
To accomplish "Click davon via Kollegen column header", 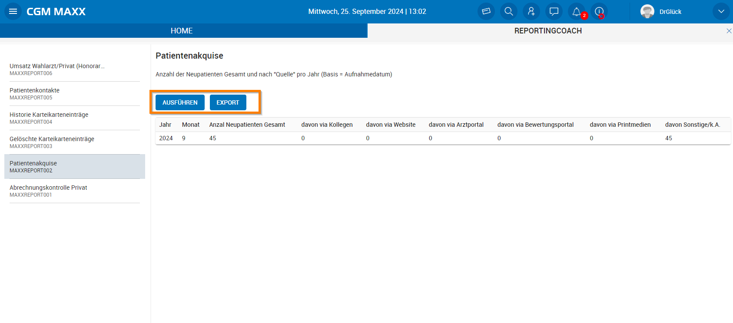I will pyautogui.click(x=327, y=125).
